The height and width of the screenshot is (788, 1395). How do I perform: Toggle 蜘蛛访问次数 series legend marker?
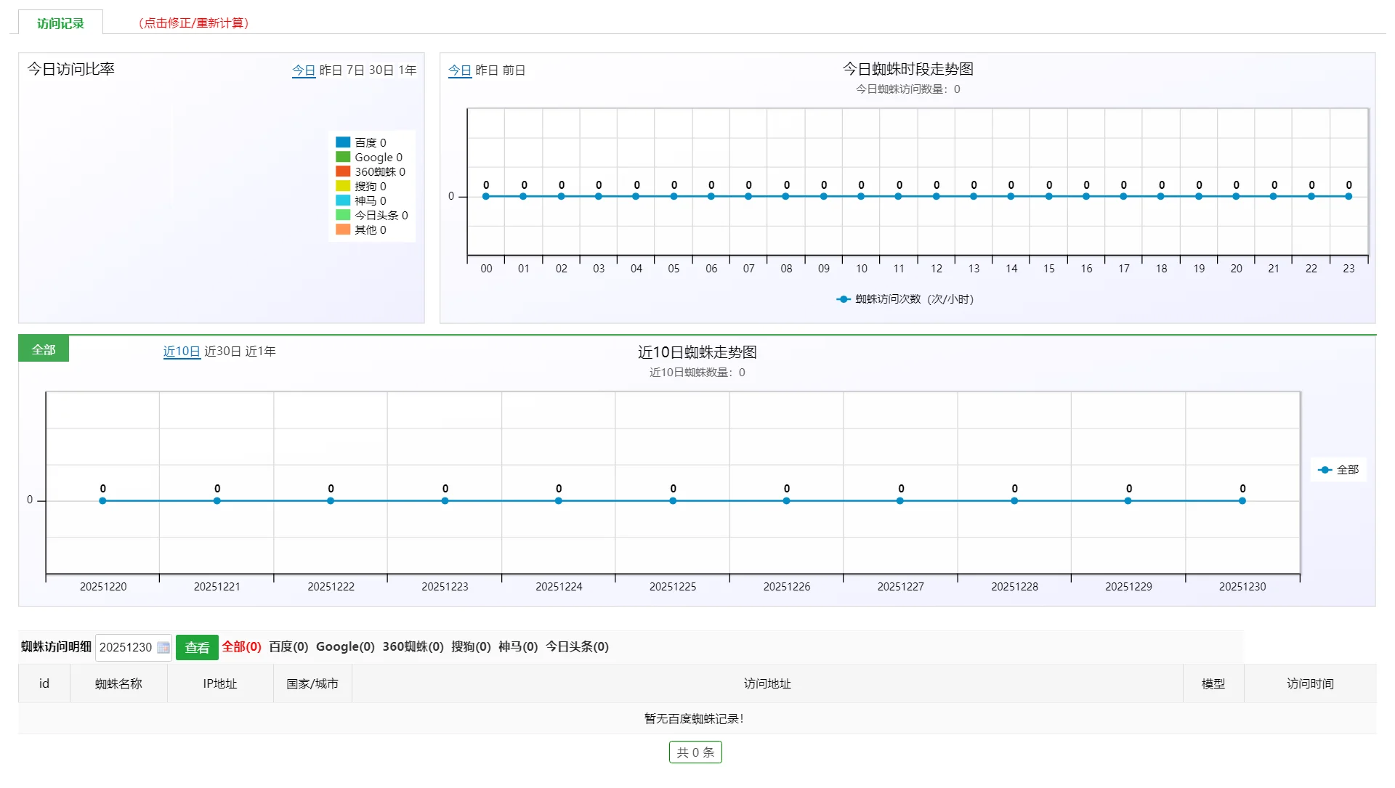click(843, 299)
